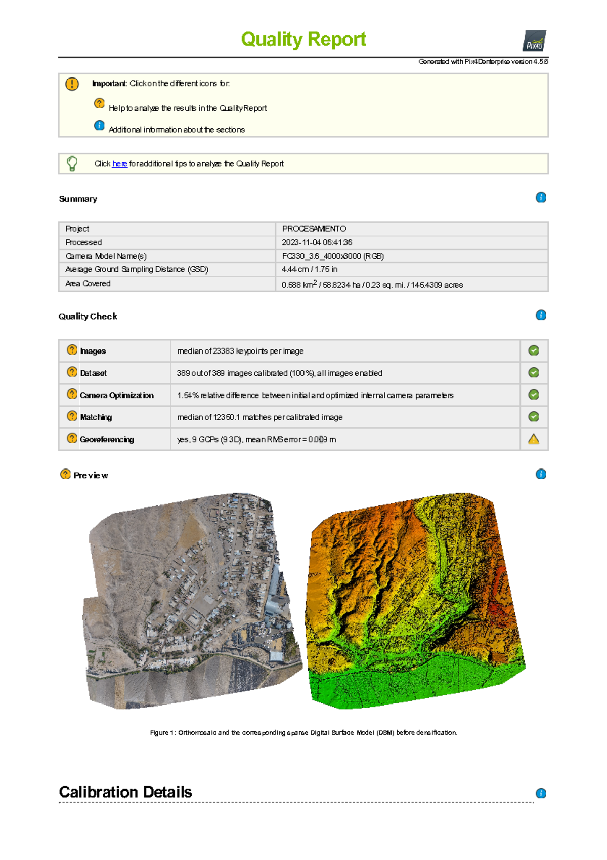Open the Quality Check info icon
This screenshot has width=607, height=860.
pyautogui.click(x=541, y=315)
